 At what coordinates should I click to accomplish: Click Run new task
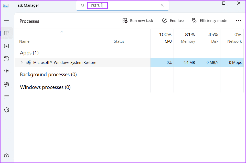137,21
